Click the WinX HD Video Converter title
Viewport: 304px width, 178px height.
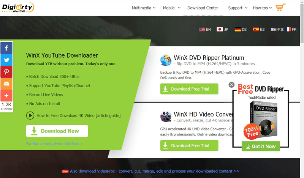pyautogui.click(x=203, y=114)
